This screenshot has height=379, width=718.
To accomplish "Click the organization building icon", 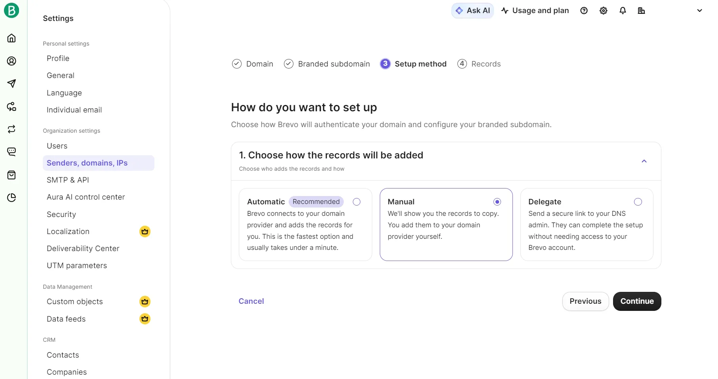I will 641,11.
